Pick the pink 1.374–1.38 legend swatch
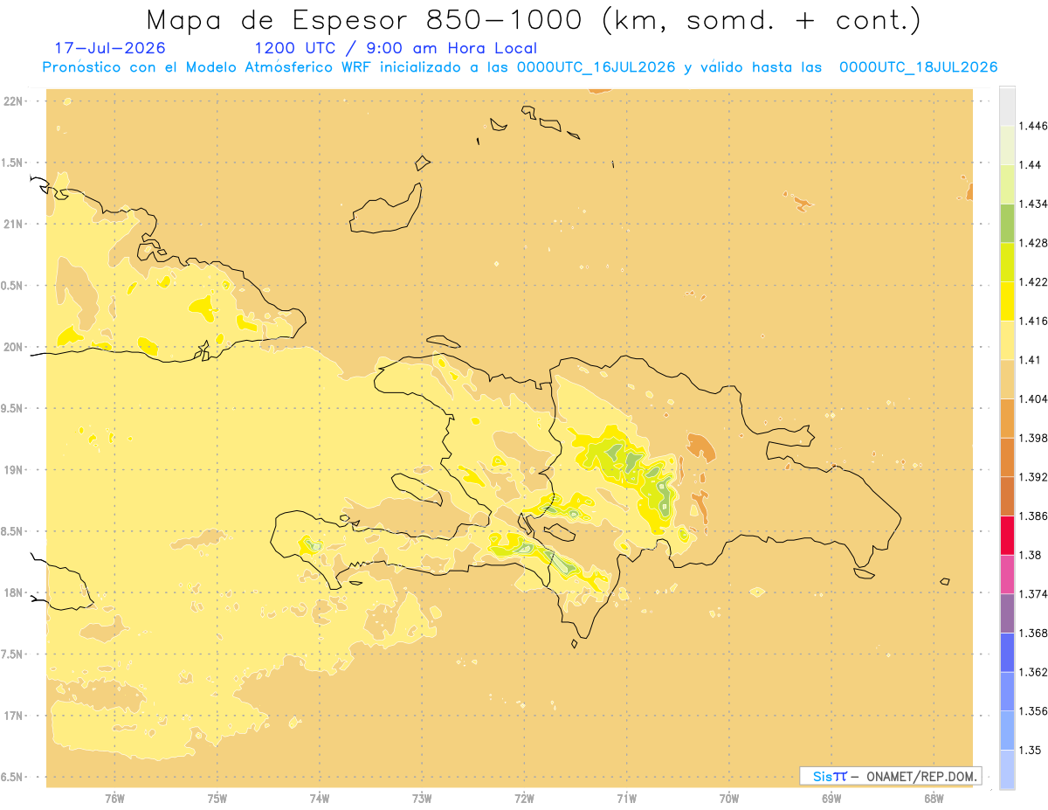Viewport: 1048px width, 810px height. 1007,574
